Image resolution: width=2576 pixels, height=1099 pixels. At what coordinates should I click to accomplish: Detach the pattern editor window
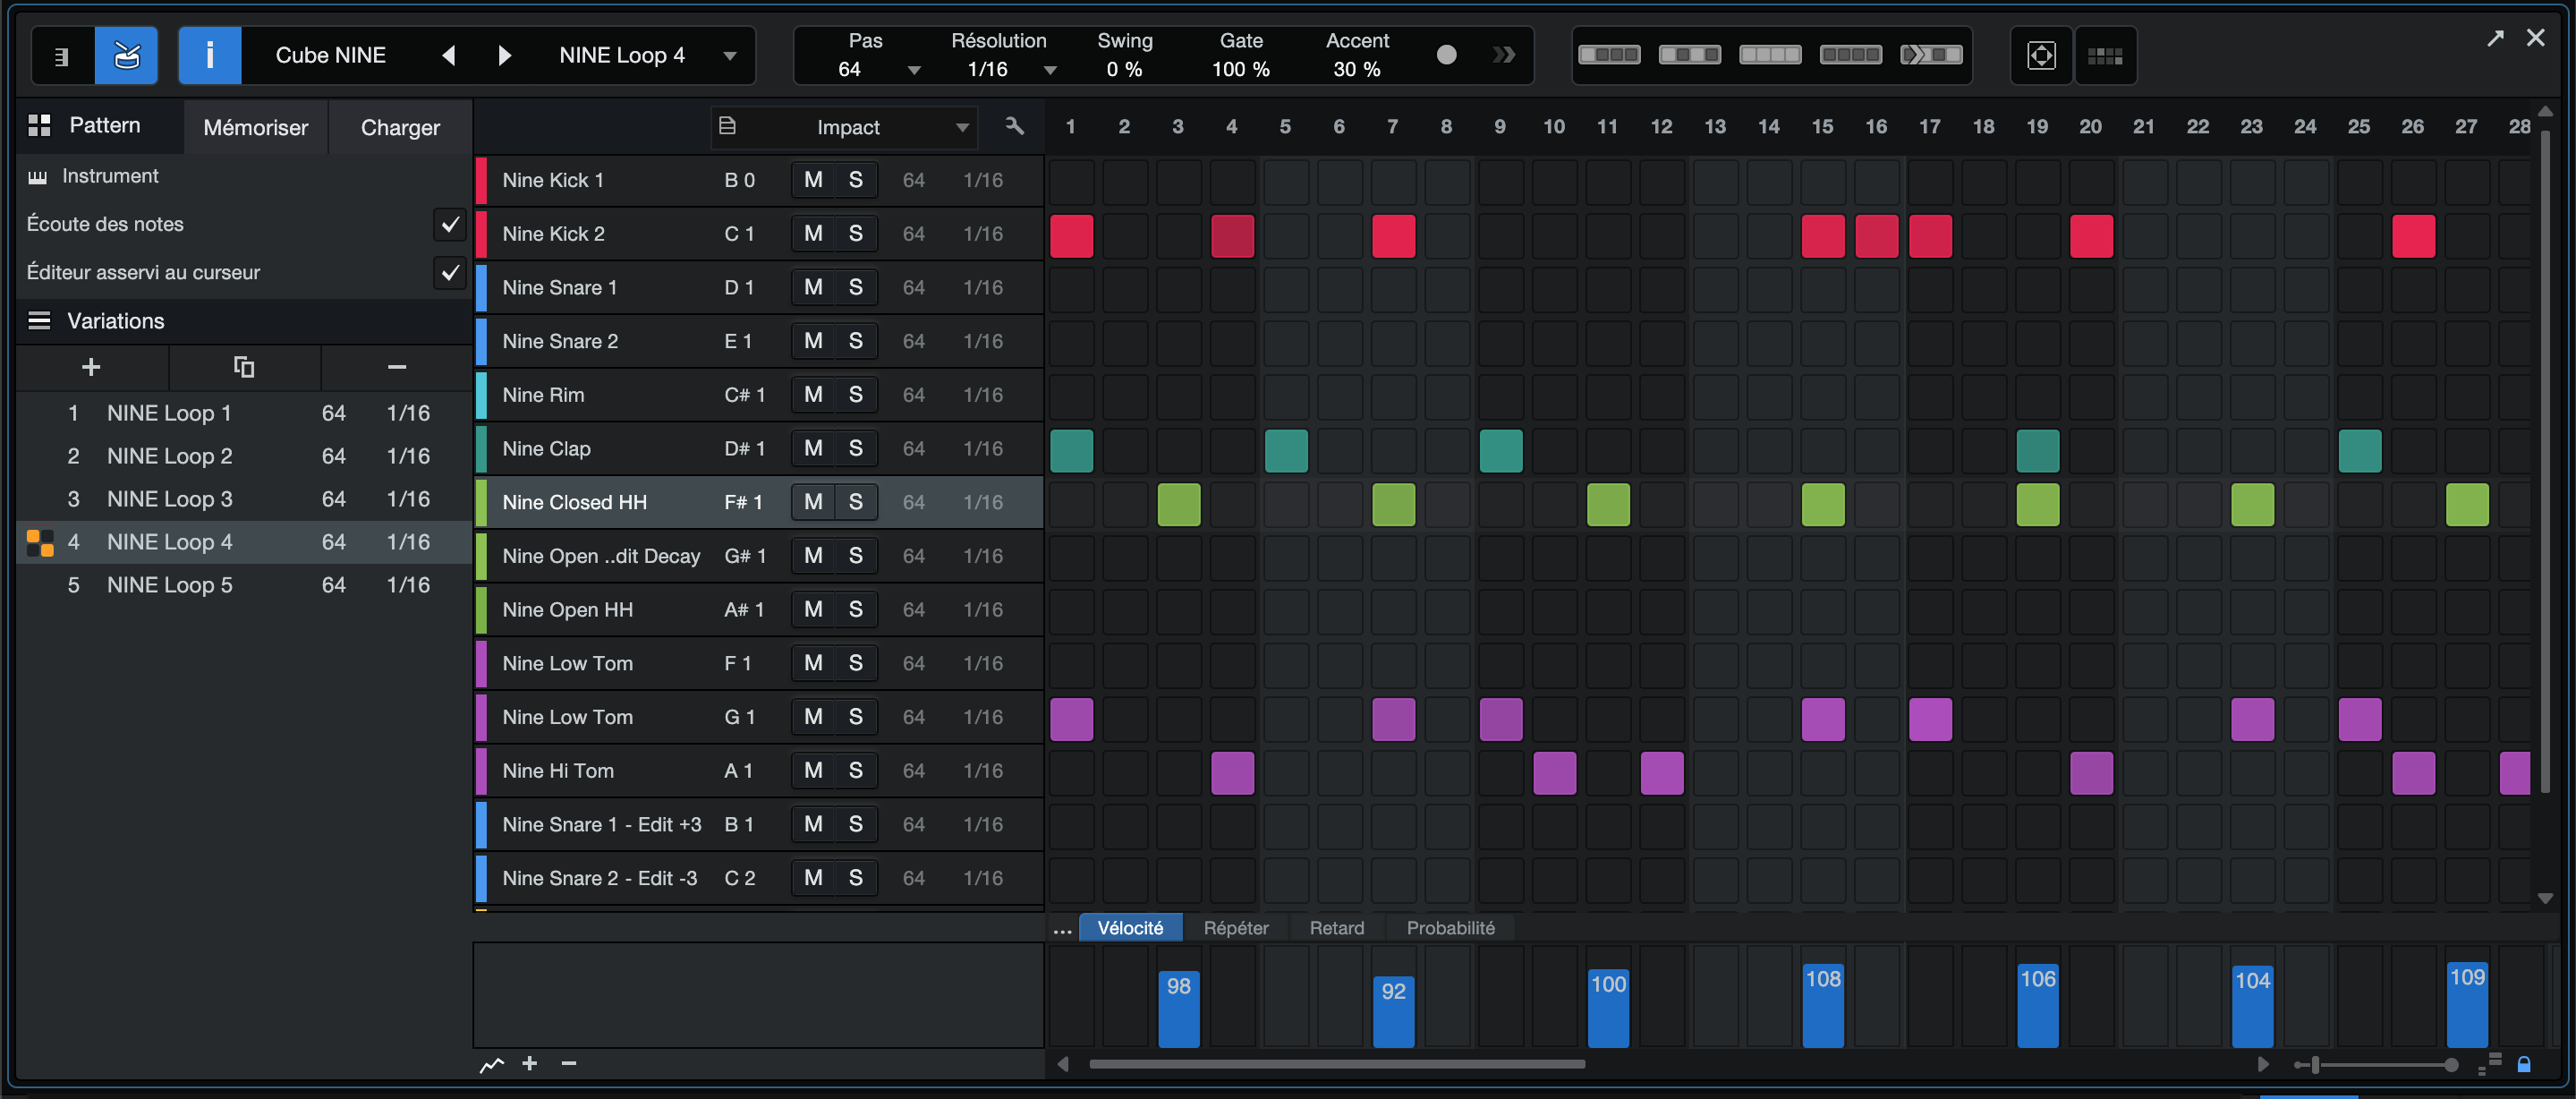[x=2496, y=38]
